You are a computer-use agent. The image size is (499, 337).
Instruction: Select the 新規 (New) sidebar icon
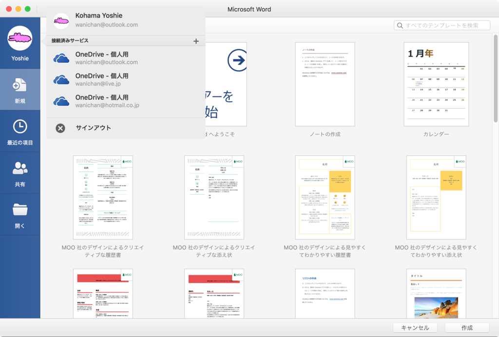click(x=19, y=85)
